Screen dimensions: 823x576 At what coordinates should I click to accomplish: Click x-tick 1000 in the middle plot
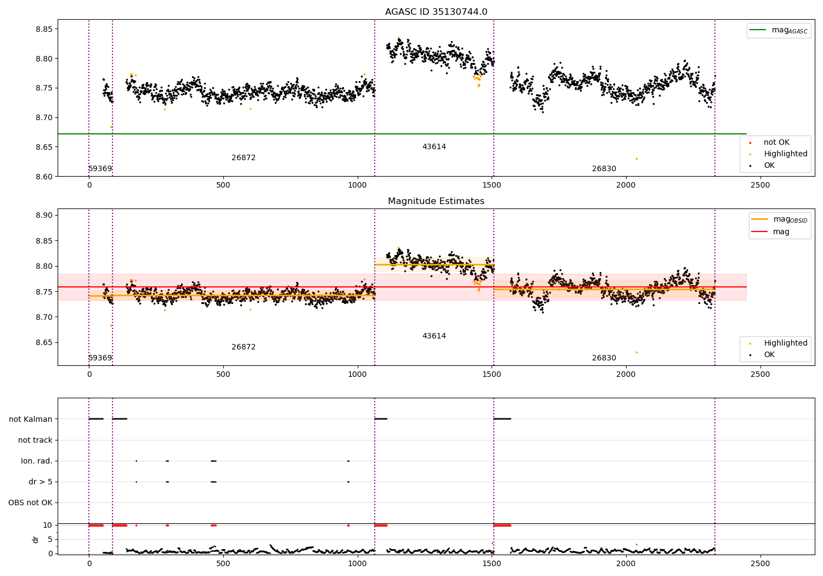pos(357,375)
